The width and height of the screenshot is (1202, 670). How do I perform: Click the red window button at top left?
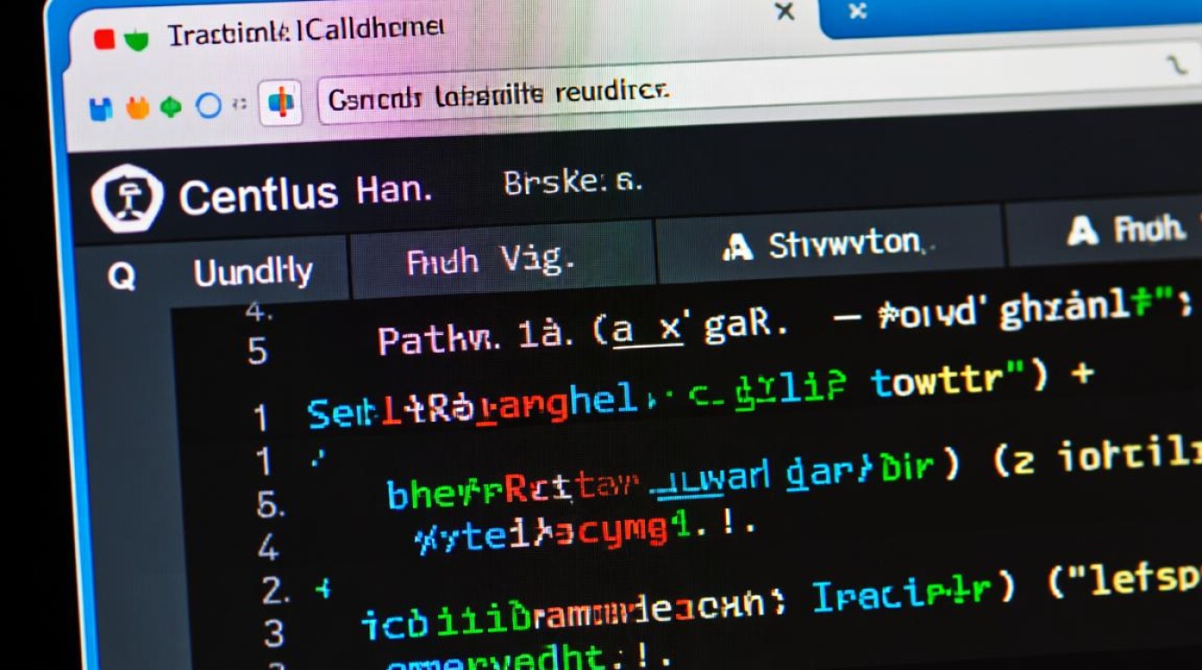(x=105, y=38)
